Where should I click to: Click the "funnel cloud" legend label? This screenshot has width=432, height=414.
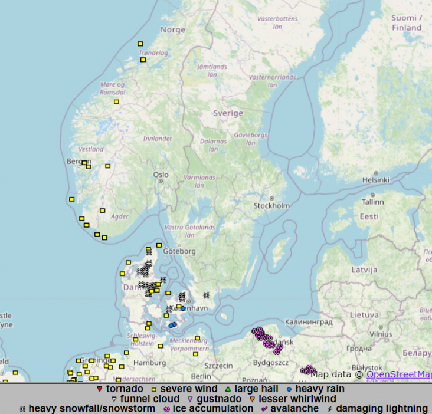149,399
